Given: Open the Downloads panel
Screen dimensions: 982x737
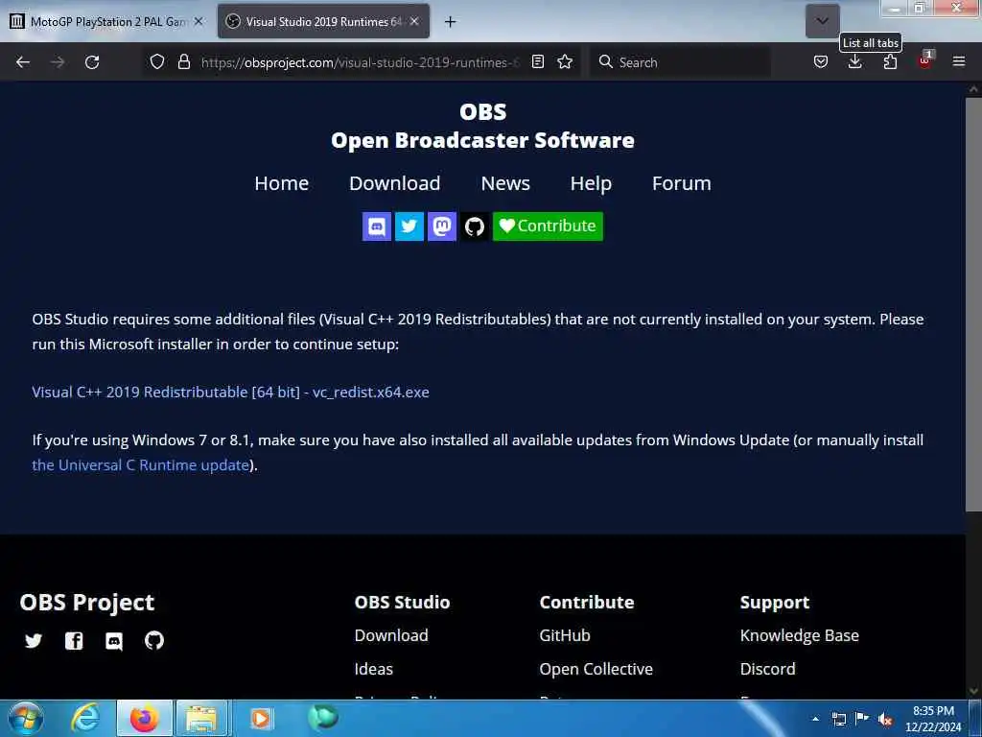Looking at the screenshot, I should point(854,61).
